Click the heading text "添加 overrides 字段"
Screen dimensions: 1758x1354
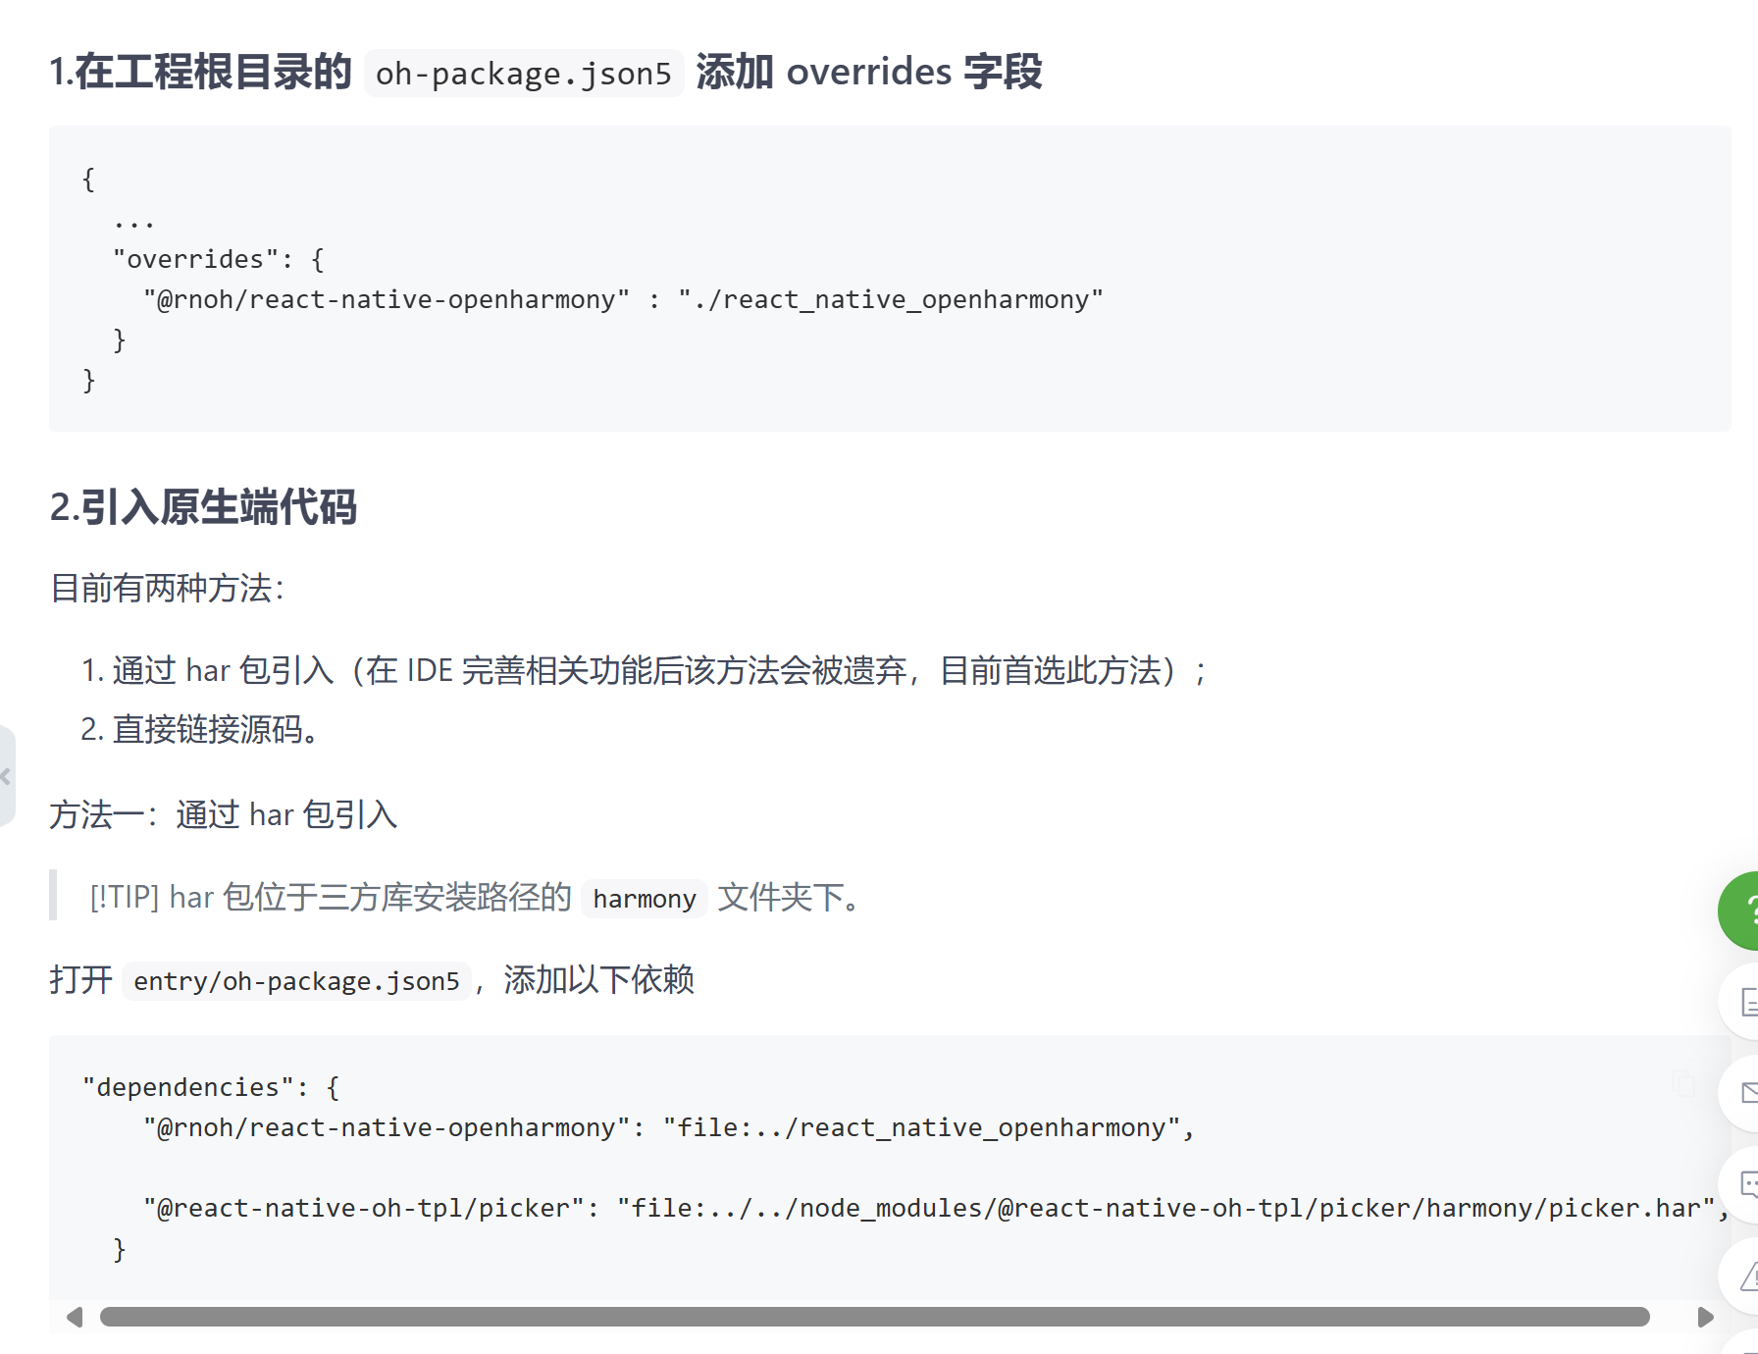click(869, 72)
